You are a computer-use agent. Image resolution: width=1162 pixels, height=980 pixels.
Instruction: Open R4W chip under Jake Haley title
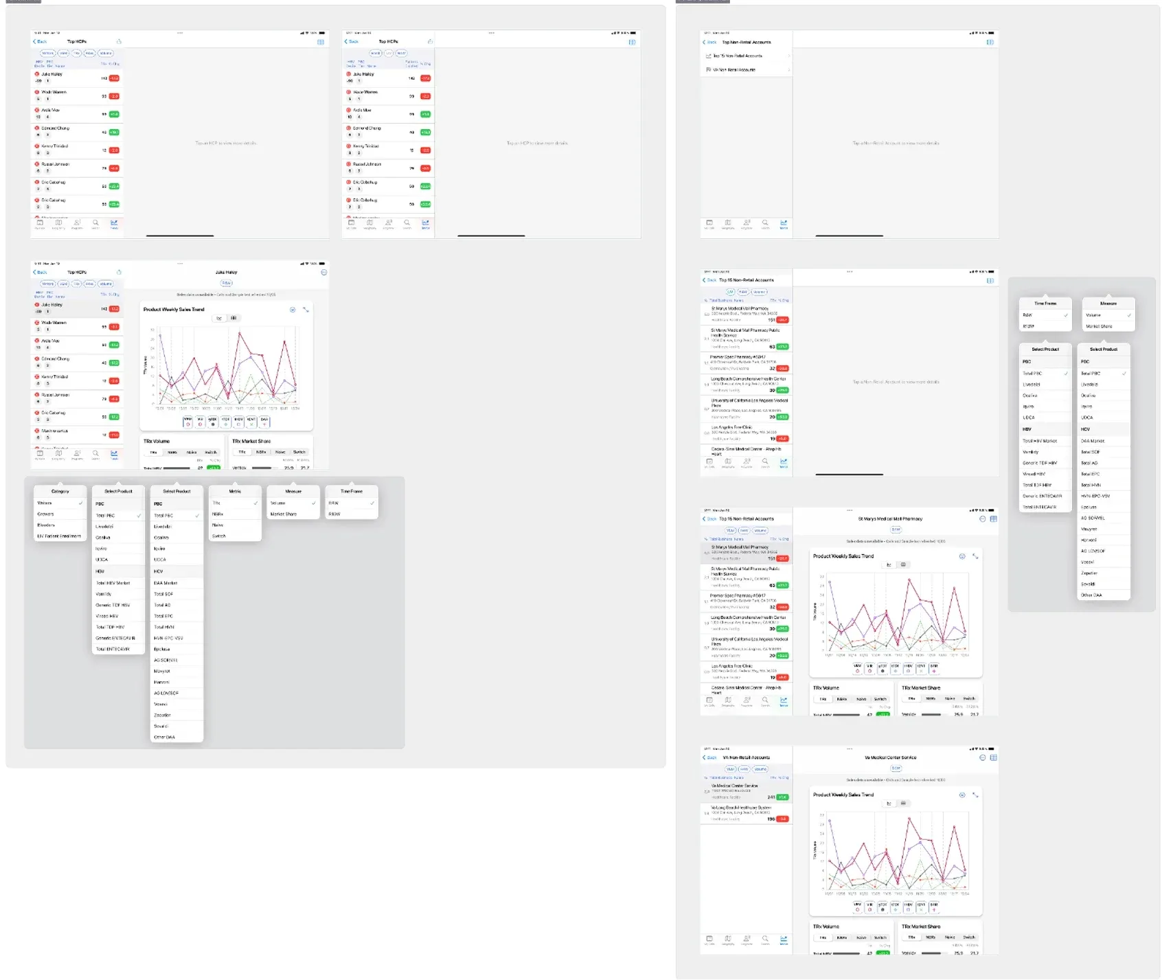(x=226, y=283)
